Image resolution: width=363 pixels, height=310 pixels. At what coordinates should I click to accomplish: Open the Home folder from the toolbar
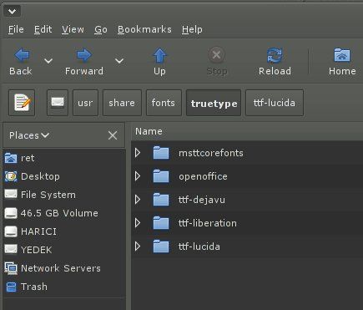point(342,62)
